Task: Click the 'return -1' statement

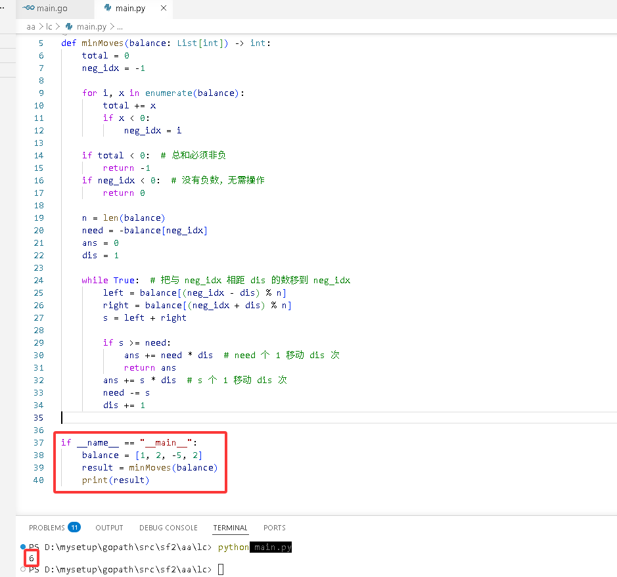Action: [x=127, y=168]
